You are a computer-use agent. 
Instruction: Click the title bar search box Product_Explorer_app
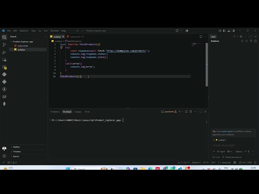point(130,31)
